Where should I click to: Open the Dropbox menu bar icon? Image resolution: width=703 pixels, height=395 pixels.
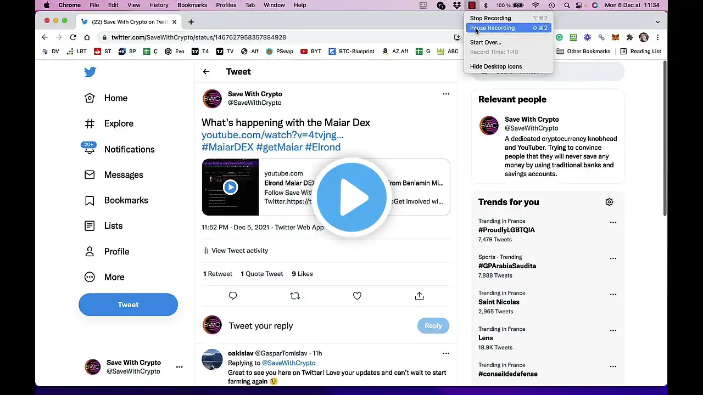tap(457, 5)
